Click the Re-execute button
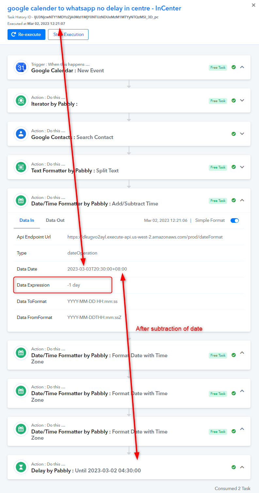Screen dimensions: 259x493 coord(26,34)
